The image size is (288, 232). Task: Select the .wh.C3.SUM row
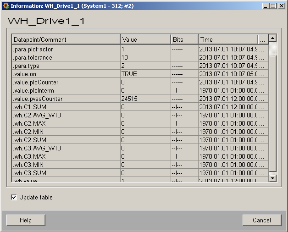[x=66, y=173]
